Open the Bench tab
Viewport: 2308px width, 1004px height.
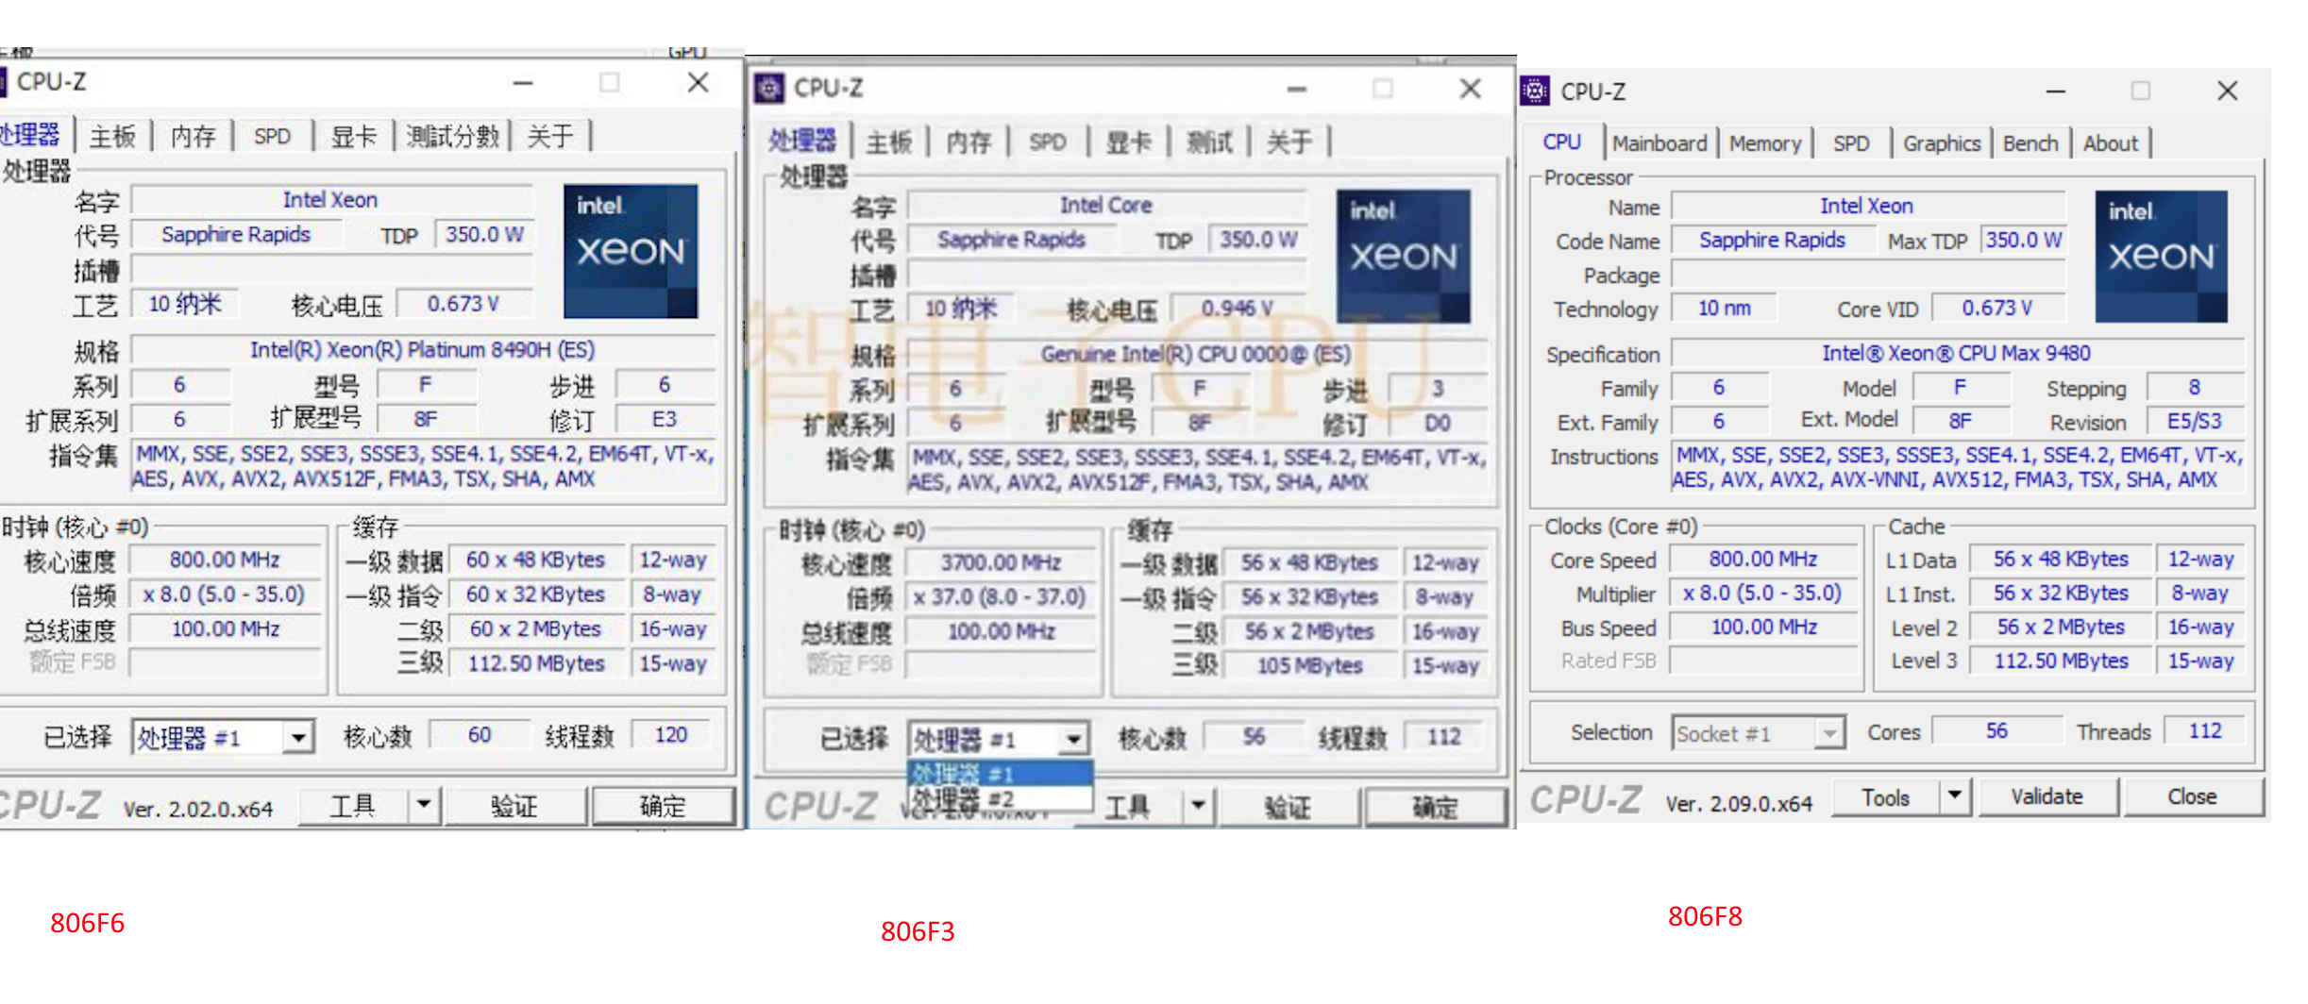[x=2030, y=143]
